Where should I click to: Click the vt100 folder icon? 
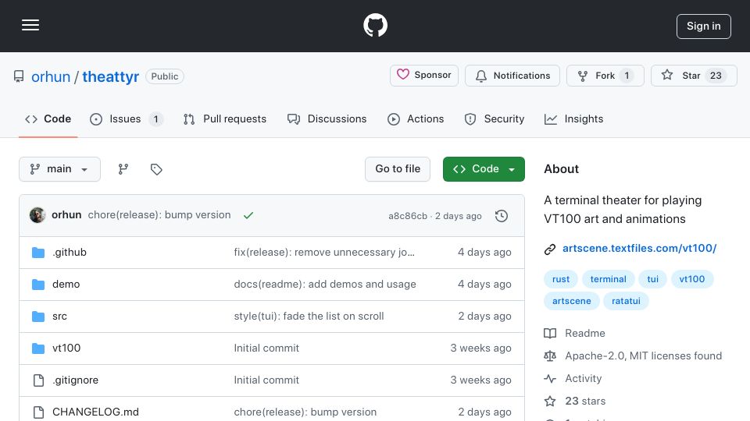(x=38, y=348)
